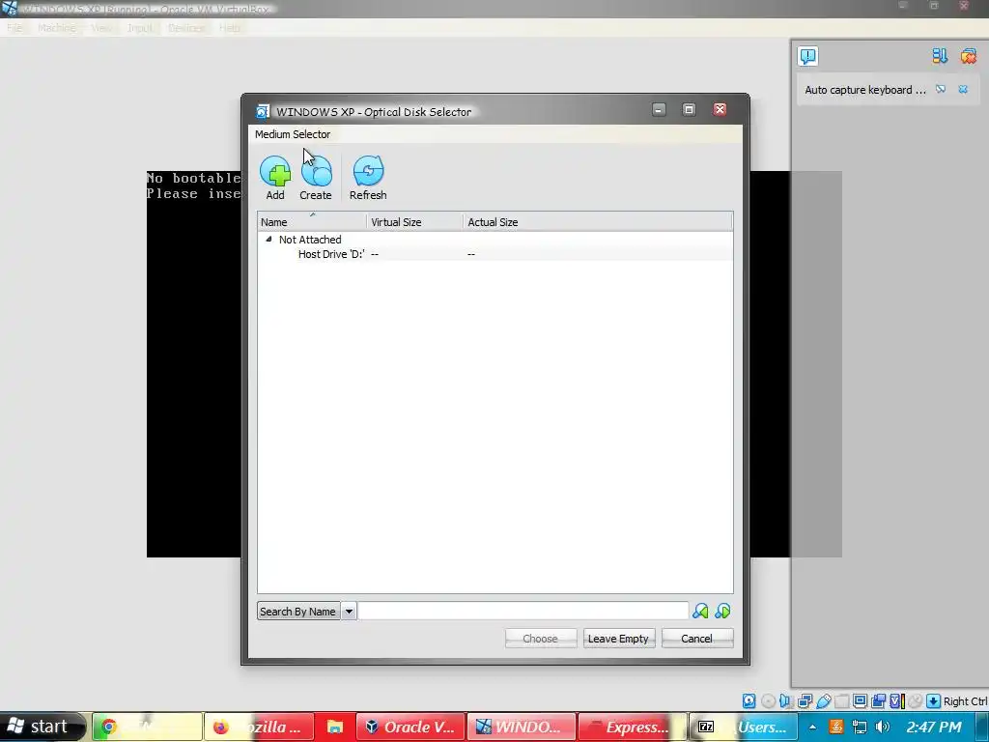Switch to Express taskbar button

632,727
